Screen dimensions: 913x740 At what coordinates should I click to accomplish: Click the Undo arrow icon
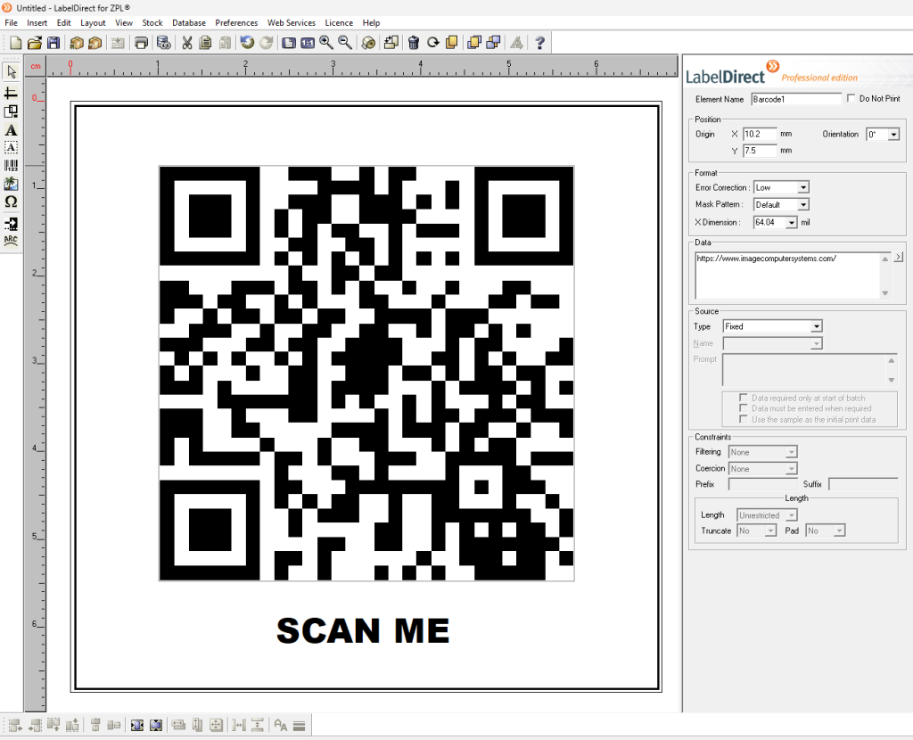[248, 43]
